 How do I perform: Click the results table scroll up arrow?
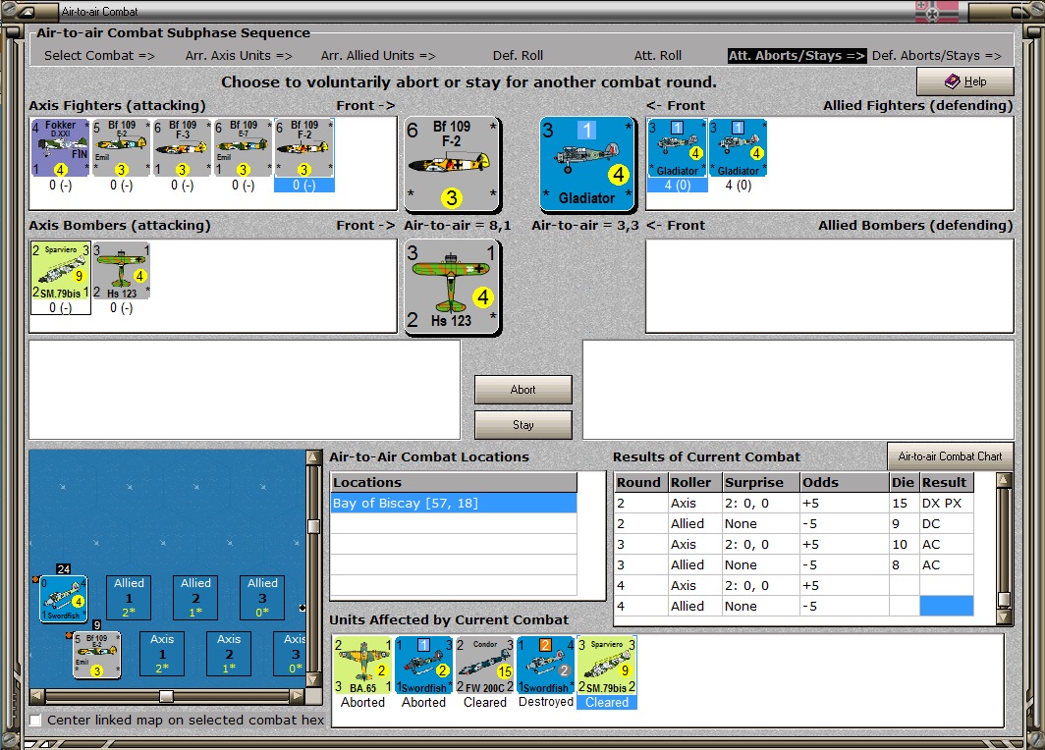point(1003,480)
